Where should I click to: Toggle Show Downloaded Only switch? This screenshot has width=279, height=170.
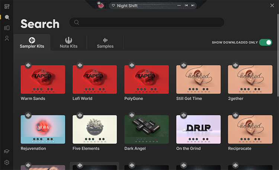click(265, 42)
